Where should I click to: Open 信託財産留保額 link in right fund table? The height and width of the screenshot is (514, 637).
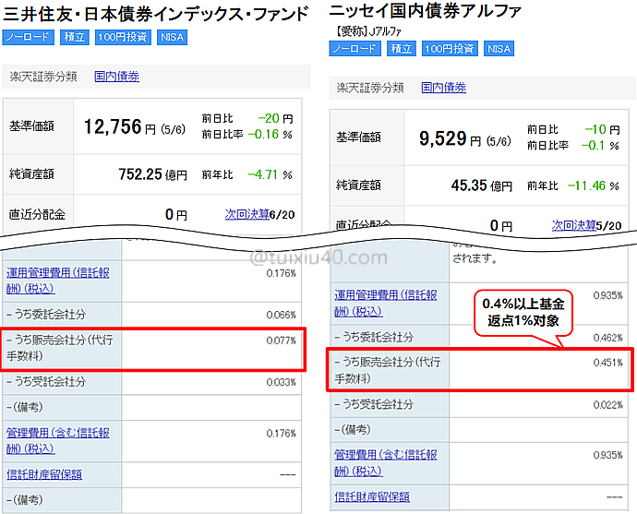click(x=372, y=496)
